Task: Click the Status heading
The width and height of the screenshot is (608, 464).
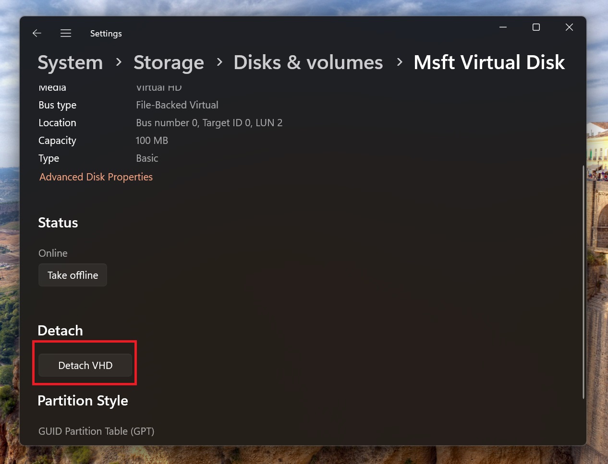Action: point(58,223)
